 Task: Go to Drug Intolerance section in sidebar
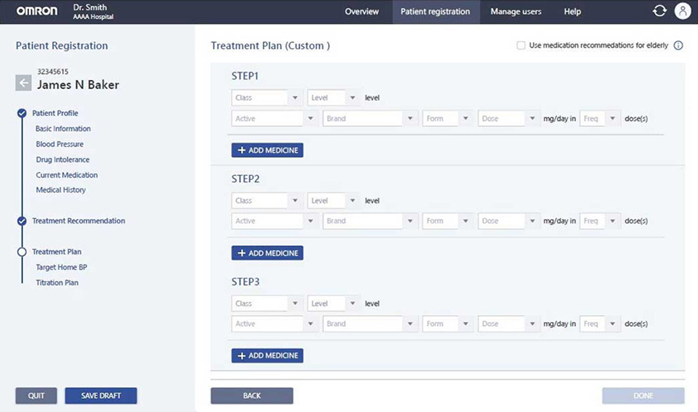point(63,159)
